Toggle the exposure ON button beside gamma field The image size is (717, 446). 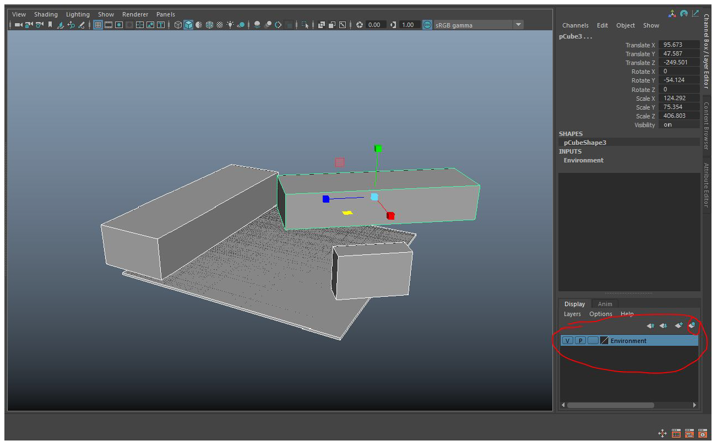[427, 24]
